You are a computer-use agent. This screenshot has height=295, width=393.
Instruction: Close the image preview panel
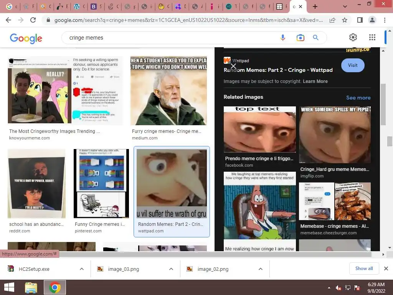click(x=233, y=66)
